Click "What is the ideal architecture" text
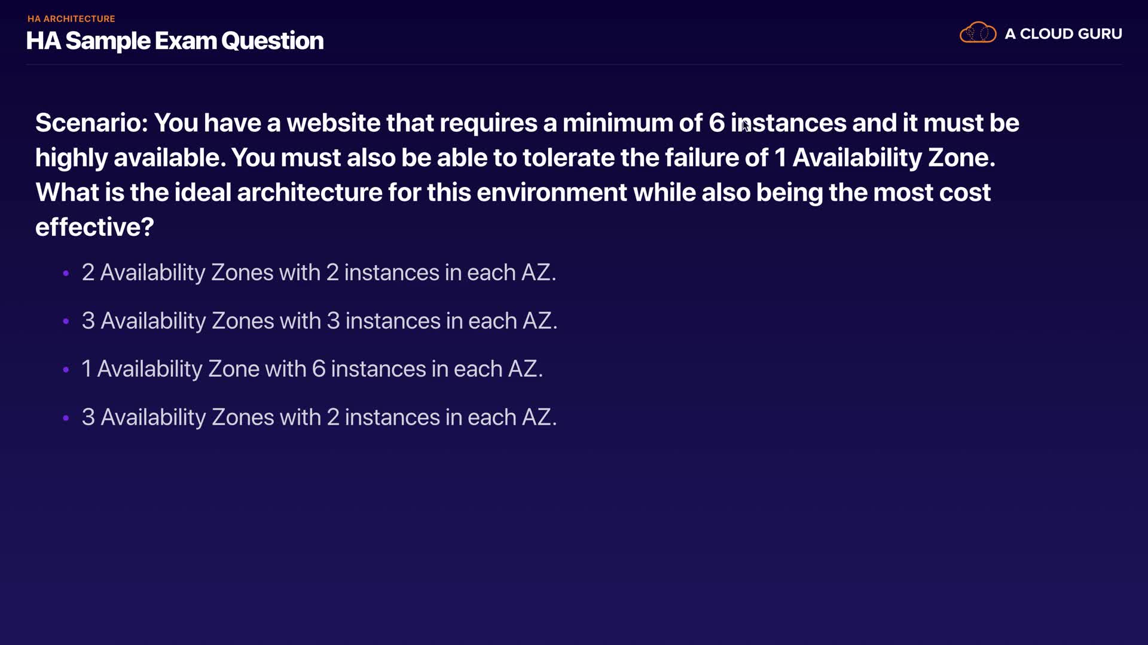The height and width of the screenshot is (645, 1148). [209, 192]
